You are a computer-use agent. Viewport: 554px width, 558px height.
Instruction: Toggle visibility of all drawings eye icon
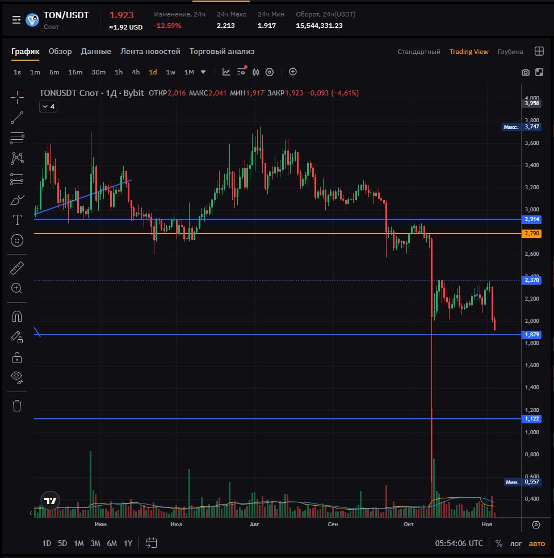coord(17,377)
